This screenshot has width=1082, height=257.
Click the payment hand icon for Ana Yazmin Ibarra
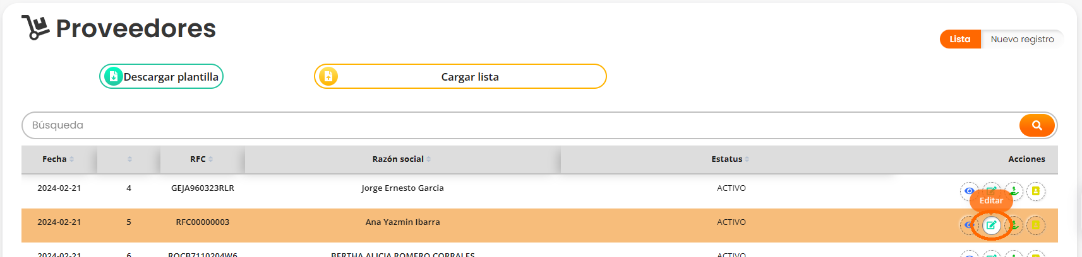tap(1014, 225)
